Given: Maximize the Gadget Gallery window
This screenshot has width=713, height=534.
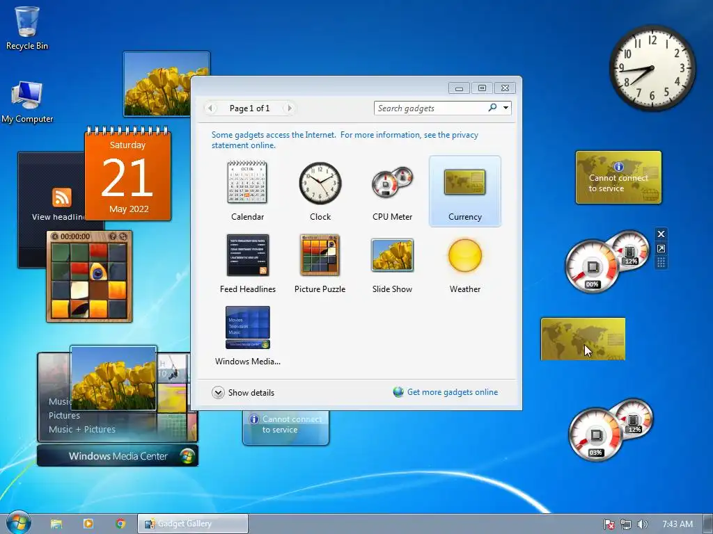Looking at the screenshot, I should click(x=482, y=88).
